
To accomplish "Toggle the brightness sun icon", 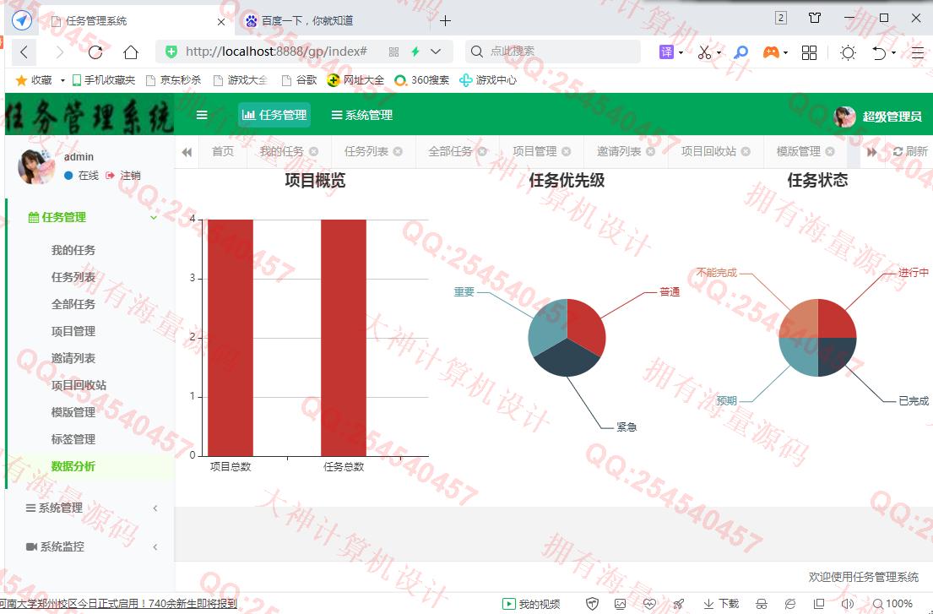I will point(848,52).
